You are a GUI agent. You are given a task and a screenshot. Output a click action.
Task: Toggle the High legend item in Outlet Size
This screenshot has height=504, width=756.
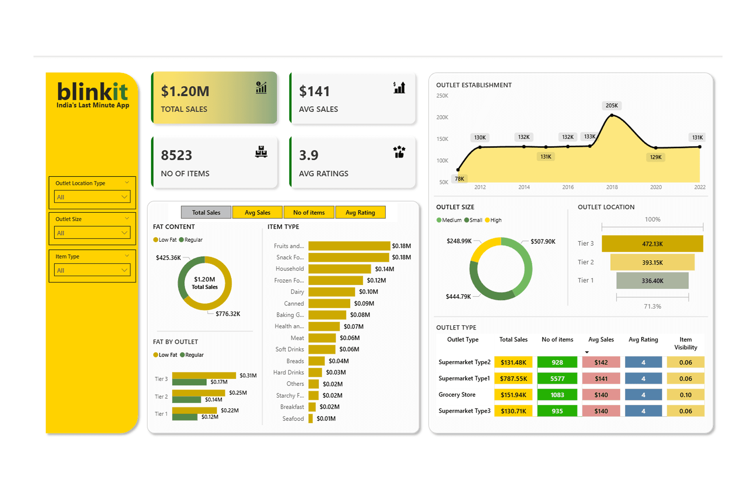tap(487, 220)
